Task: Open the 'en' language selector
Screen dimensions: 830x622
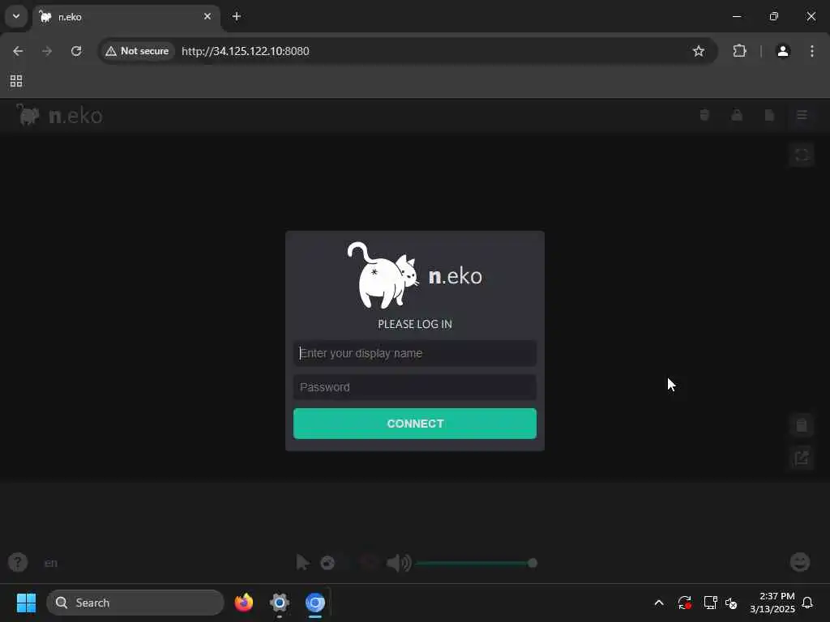Action: tap(51, 563)
